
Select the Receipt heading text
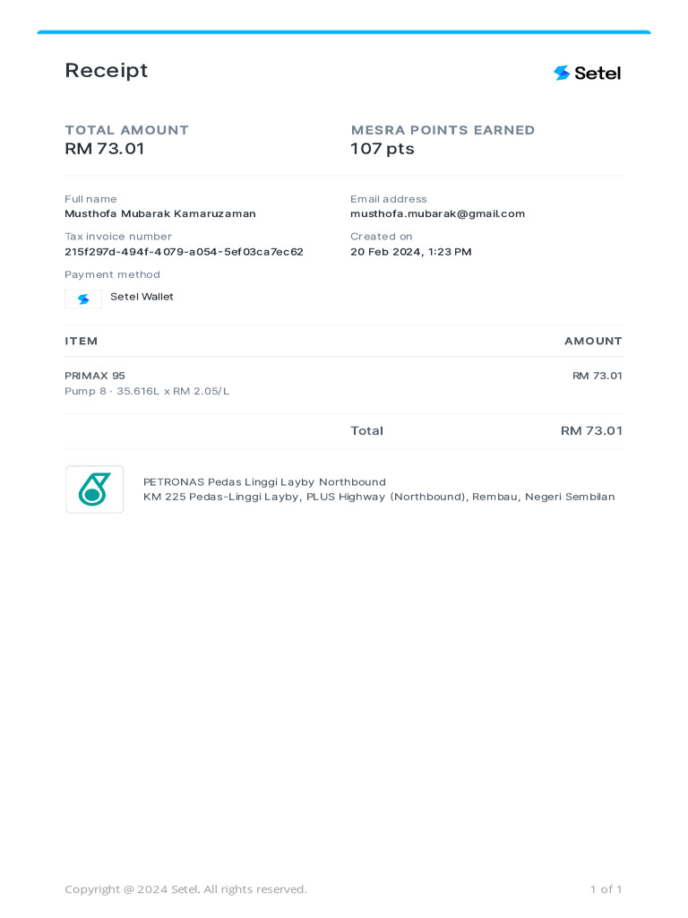click(x=107, y=71)
